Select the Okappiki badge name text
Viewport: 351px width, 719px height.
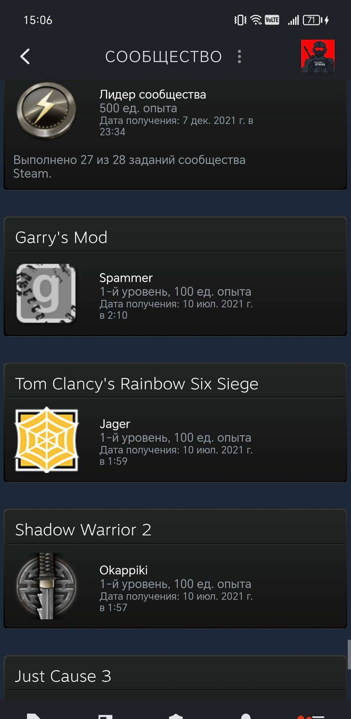tap(124, 570)
